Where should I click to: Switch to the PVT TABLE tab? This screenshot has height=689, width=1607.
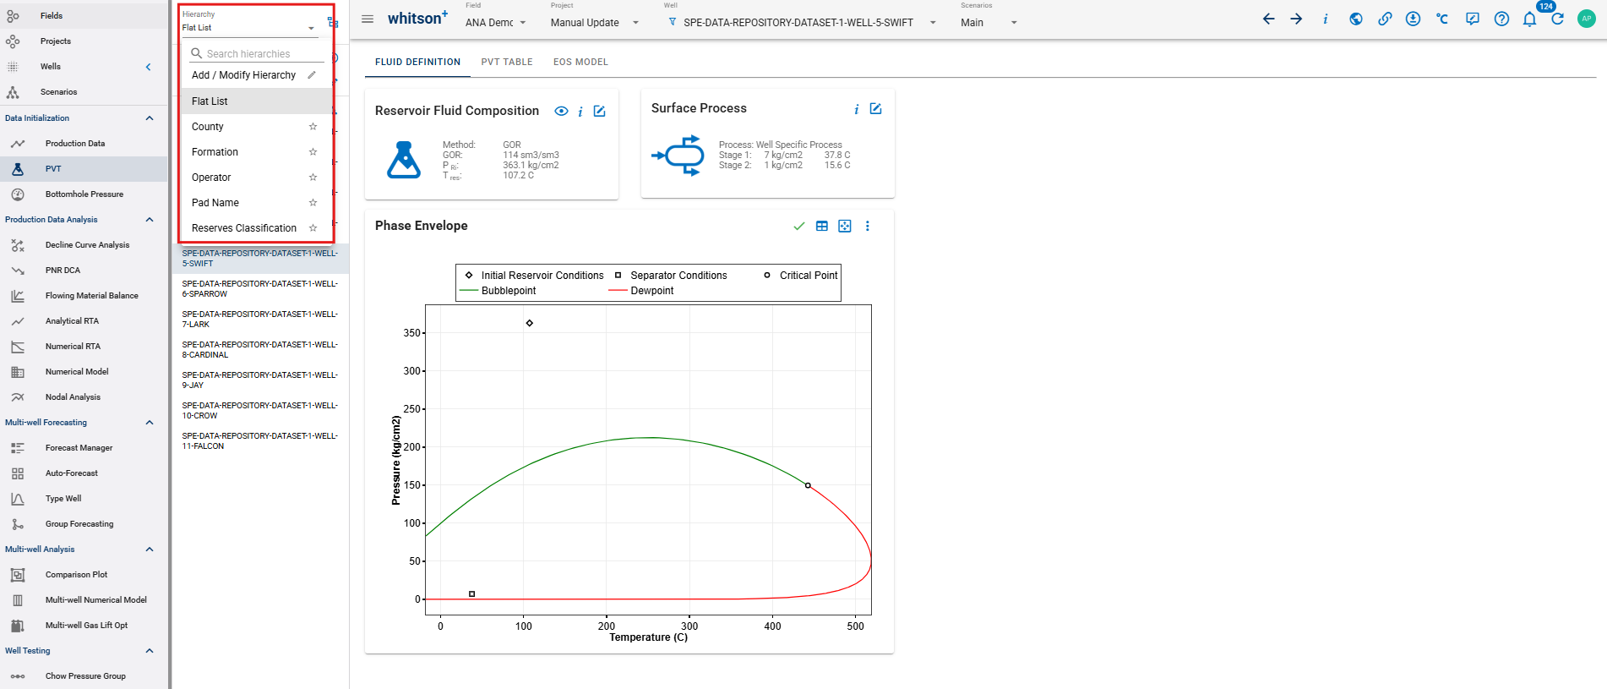(x=507, y=62)
